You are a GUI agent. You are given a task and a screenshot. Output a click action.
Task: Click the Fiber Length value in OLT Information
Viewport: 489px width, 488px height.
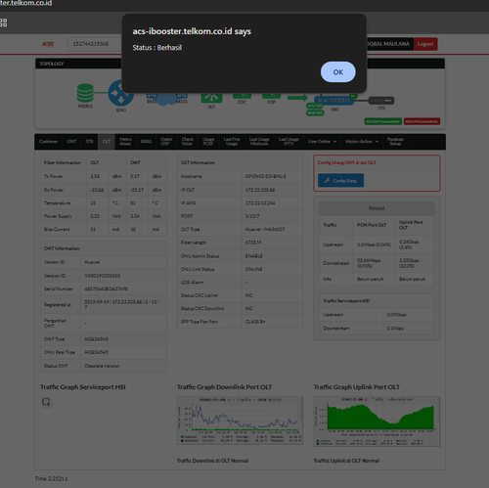253,243
